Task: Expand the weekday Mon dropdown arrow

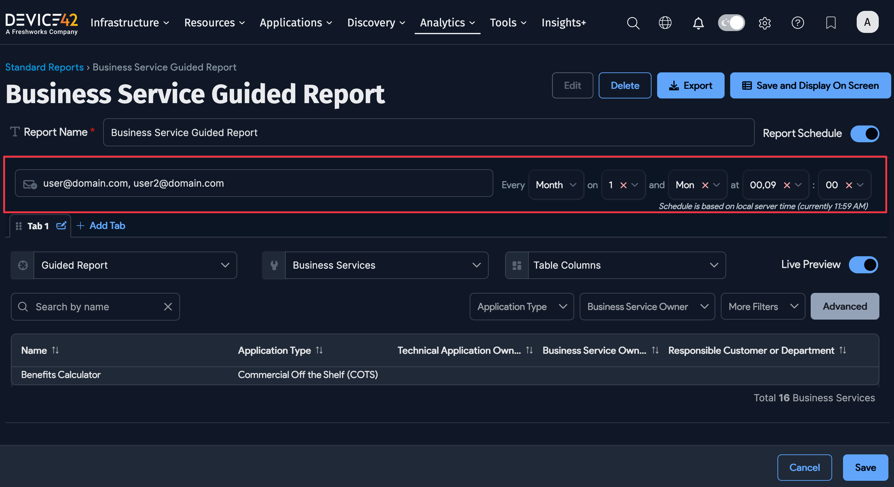Action: (x=716, y=185)
